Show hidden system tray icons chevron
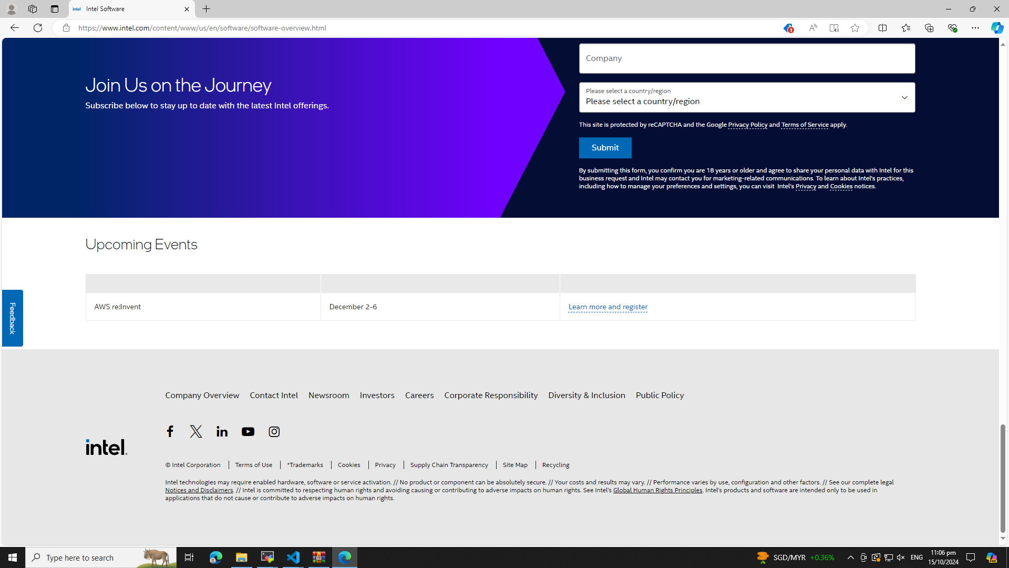The image size is (1009, 568). (850, 557)
